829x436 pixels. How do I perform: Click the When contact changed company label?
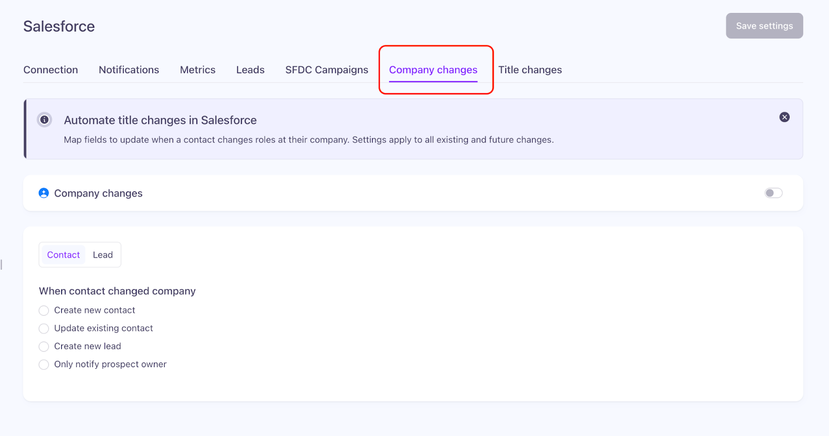pyautogui.click(x=117, y=291)
